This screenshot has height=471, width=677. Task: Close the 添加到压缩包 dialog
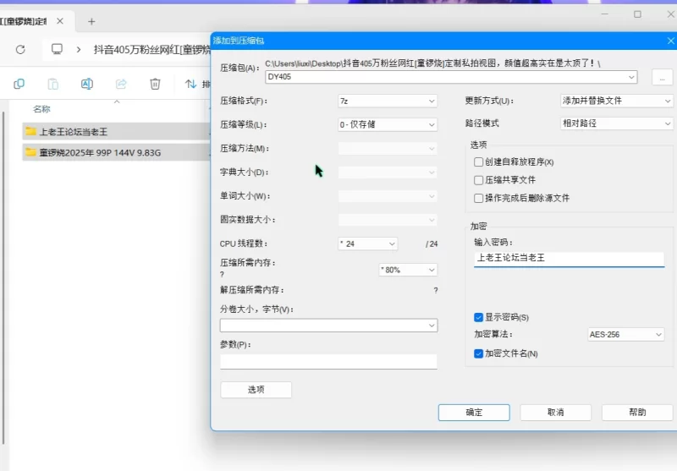click(670, 41)
